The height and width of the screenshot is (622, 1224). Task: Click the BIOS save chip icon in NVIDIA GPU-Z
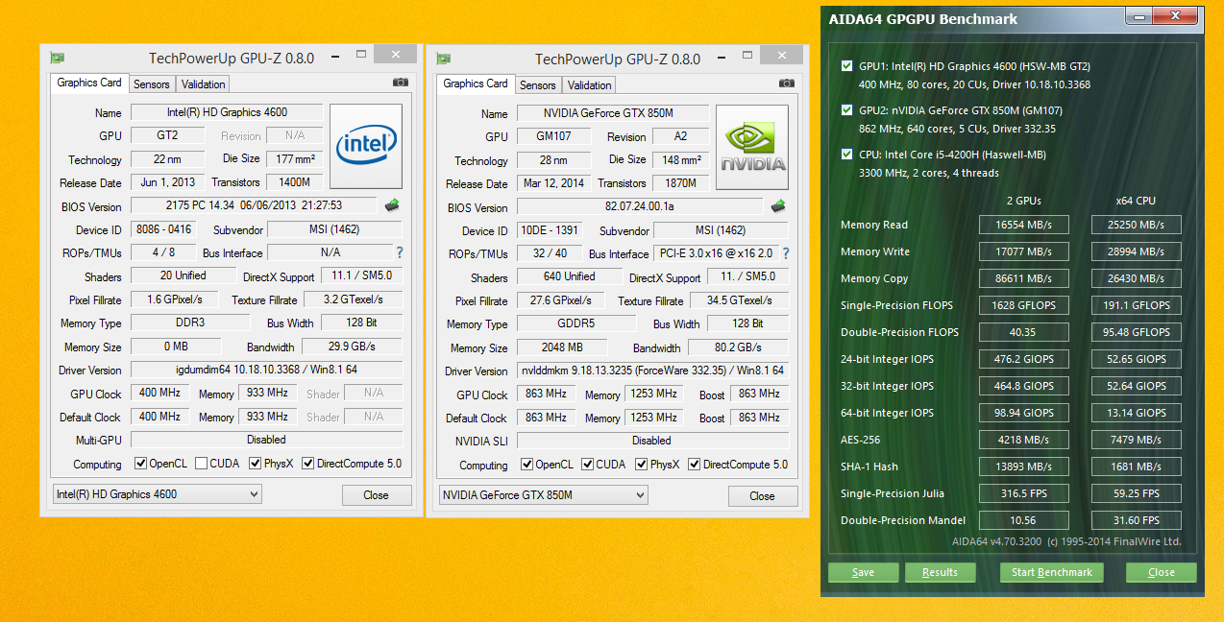778,206
